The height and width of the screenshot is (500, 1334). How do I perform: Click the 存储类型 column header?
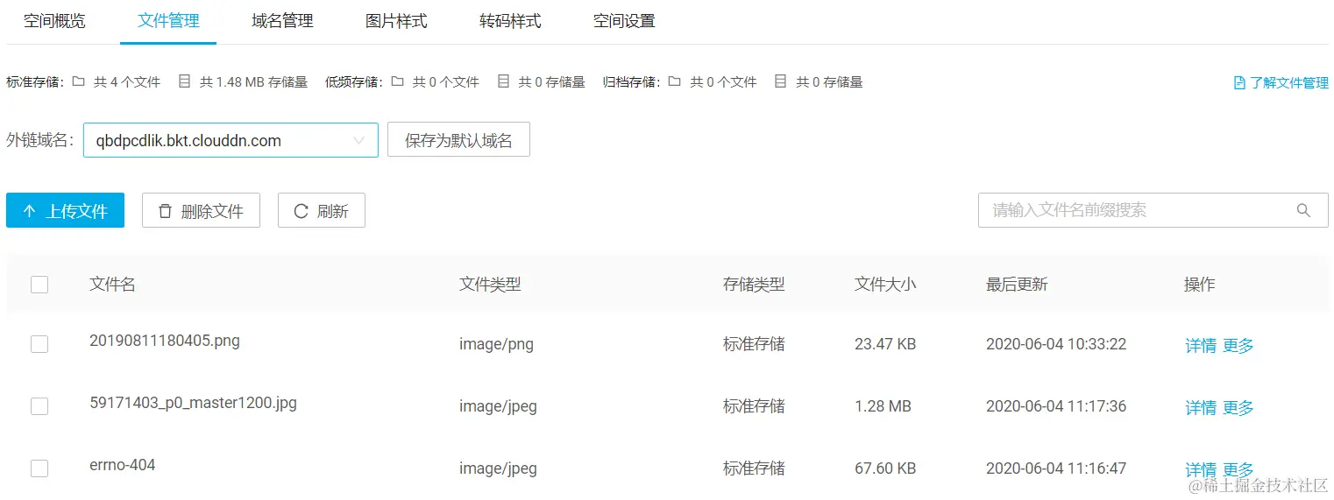[x=754, y=285]
